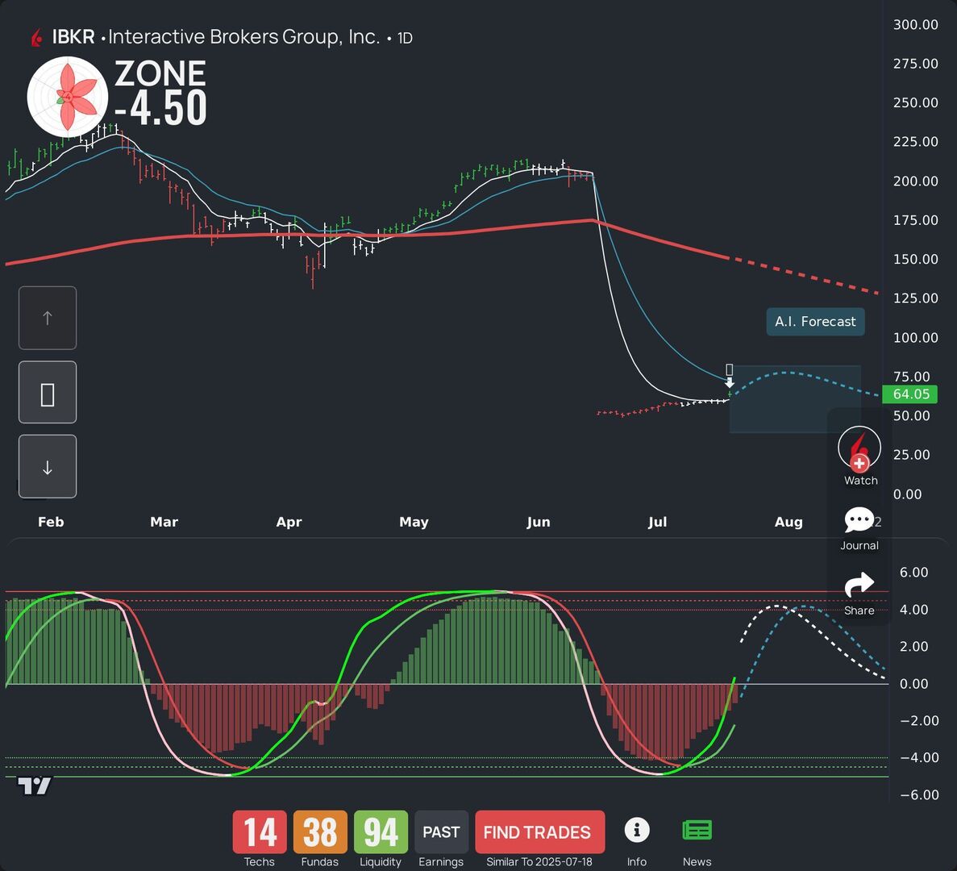Click the Similar To 2025-07-18 caption
Viewport: 957px width, 871px height.
539,862
